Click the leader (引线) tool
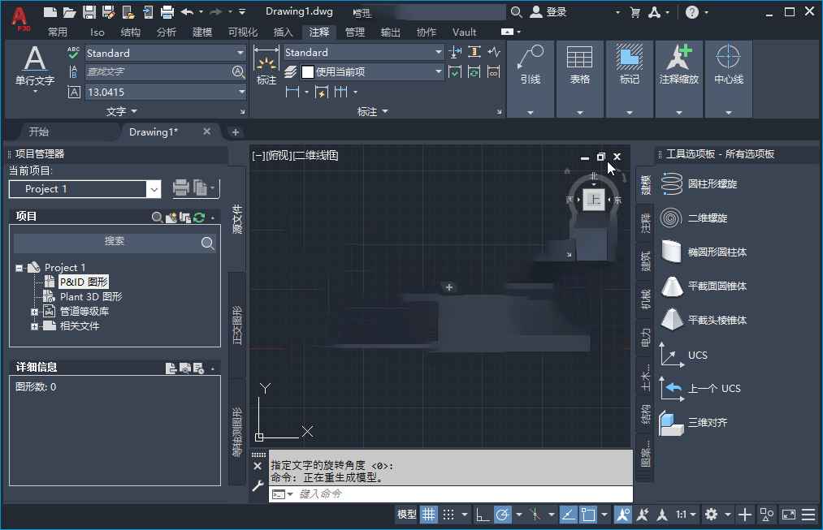The image size is (823, 530). coord(531,66)
